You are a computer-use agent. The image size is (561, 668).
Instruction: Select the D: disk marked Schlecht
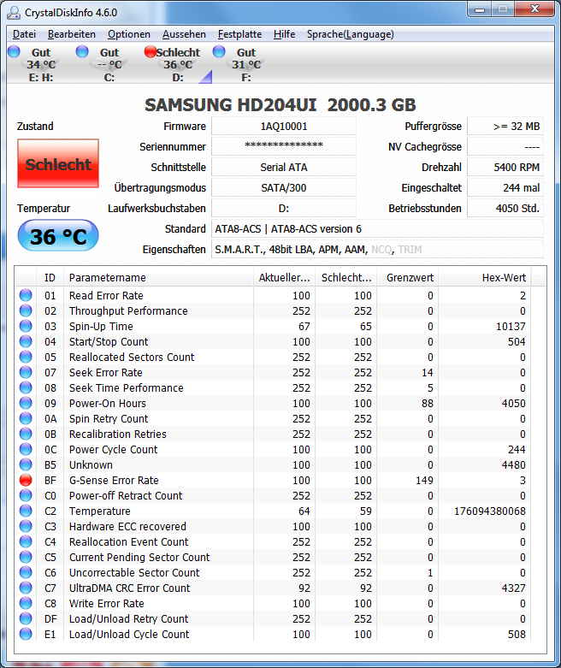click(x=178, y=65)
